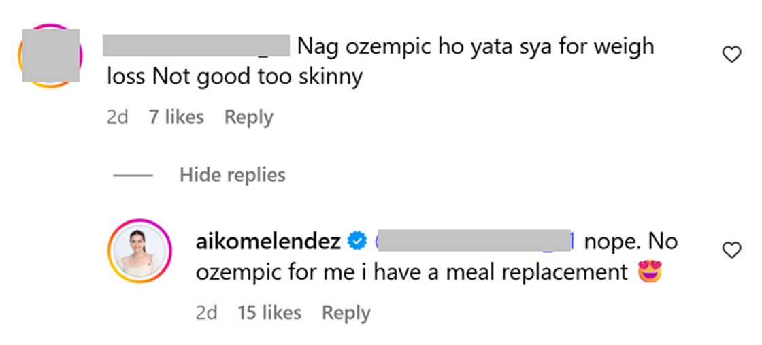Image resolution: width=762 pixels, height=345 pixels.
Task: Open aikomelendez's profile picture
Action: pos(139,250)
